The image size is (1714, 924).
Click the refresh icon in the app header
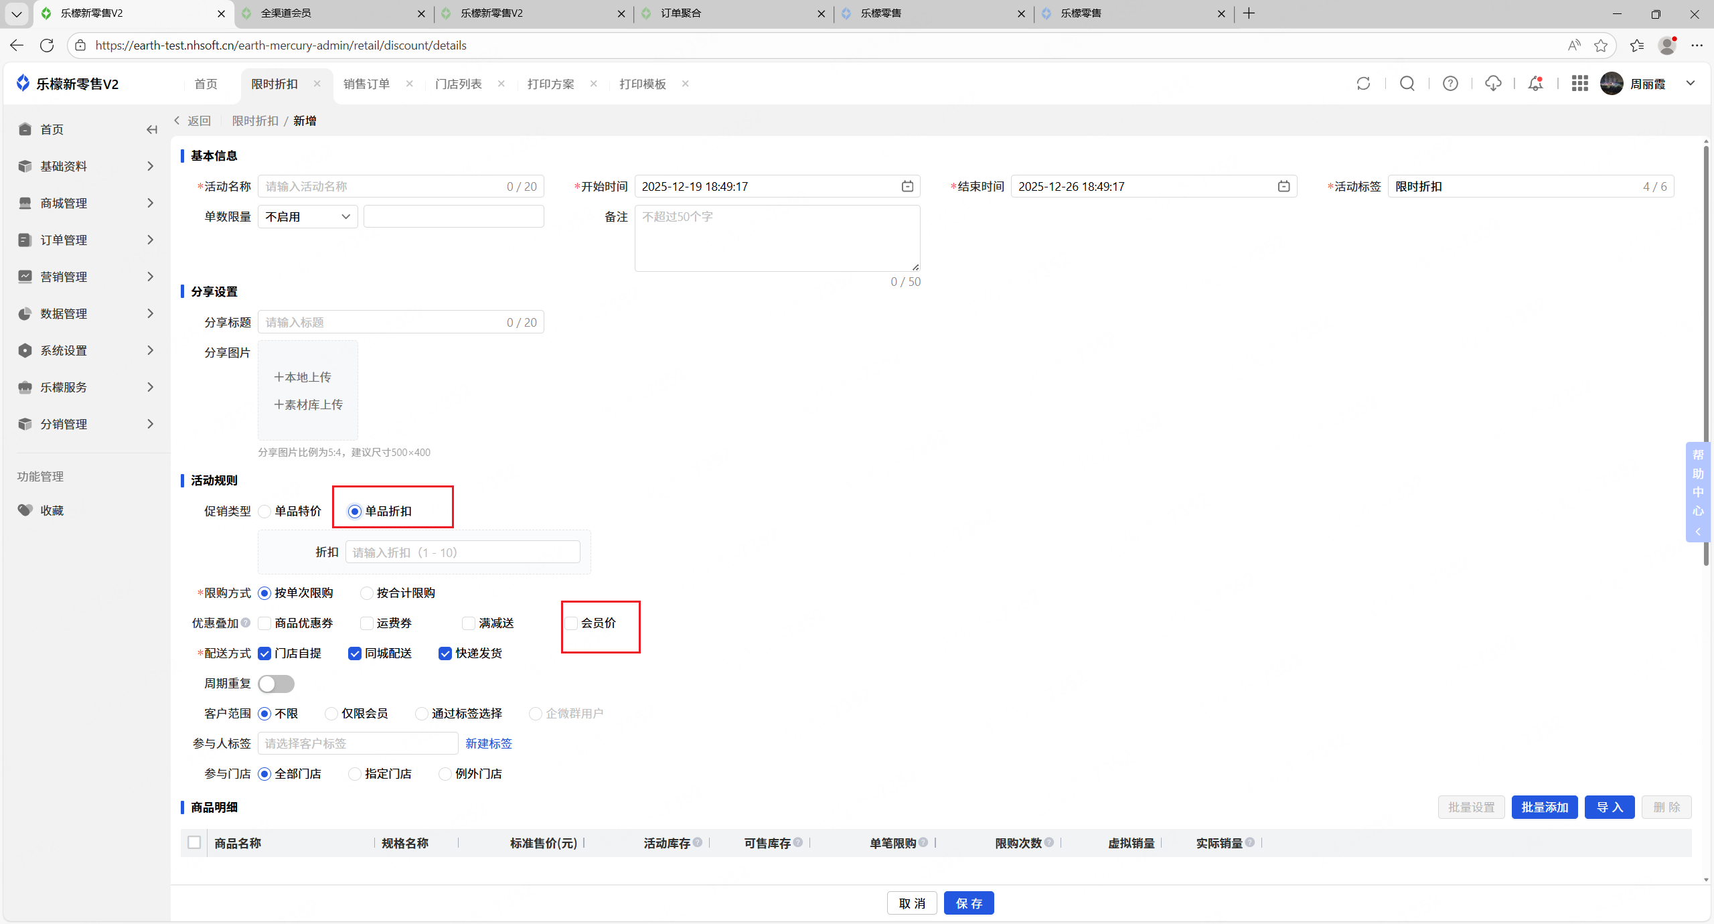click(1363, 84)
